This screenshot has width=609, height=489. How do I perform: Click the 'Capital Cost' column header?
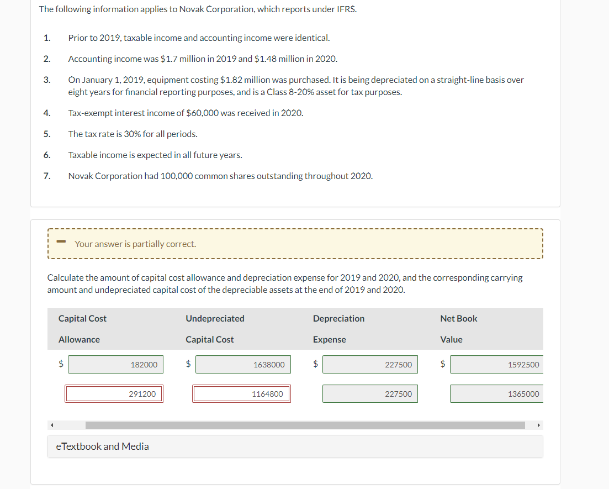pyautogui.click(x=82, y=318)
